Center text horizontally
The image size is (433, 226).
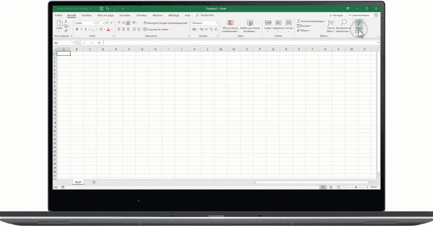pos(123,29)
